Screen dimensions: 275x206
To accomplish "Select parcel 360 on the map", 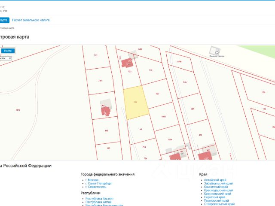I will (157, 94).
